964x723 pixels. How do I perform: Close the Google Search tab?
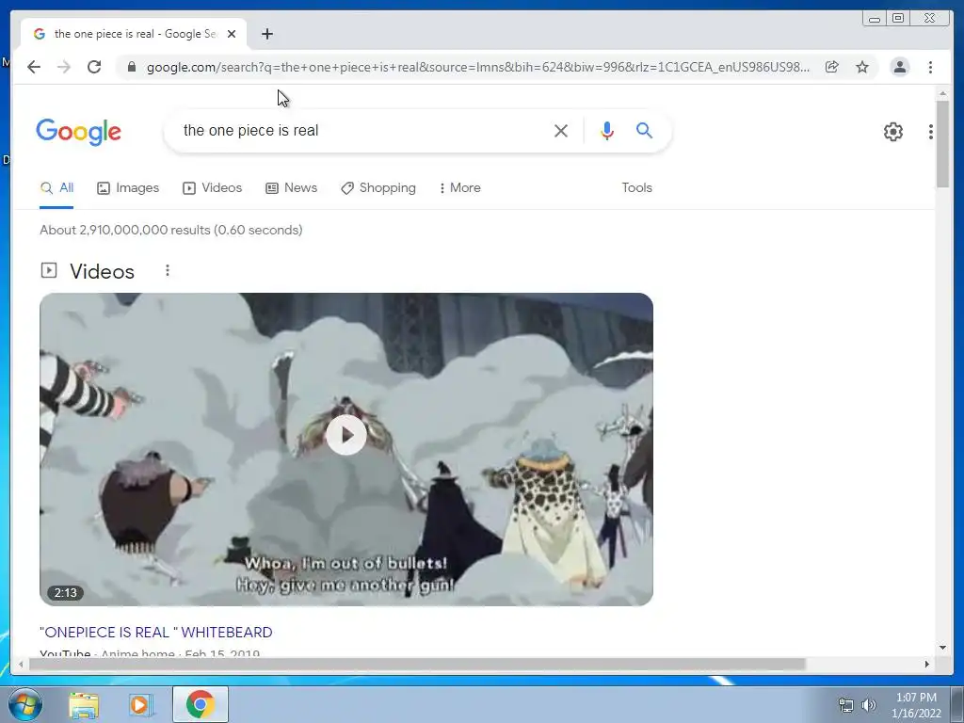(x=232, y=34)
